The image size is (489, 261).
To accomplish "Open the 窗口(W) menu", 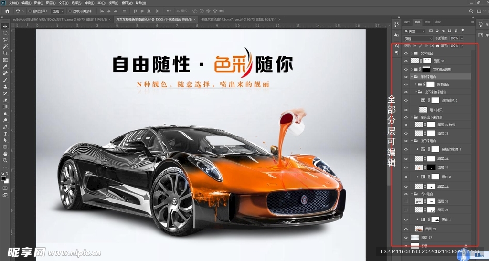I will point(127,3).
